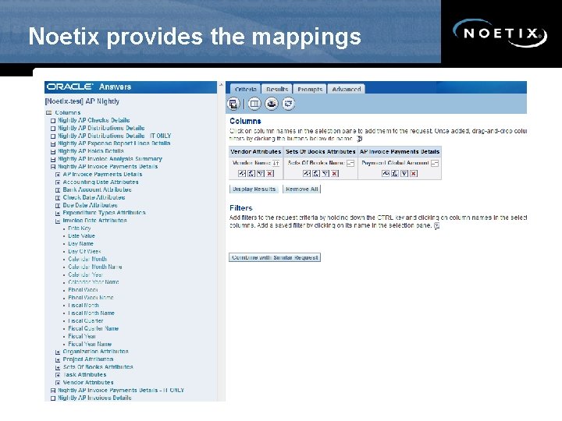Select Nightly AP Invoice Analysis Summary folder
The width and height of the screenshot is (562, 421).
(x=110, y=159)
